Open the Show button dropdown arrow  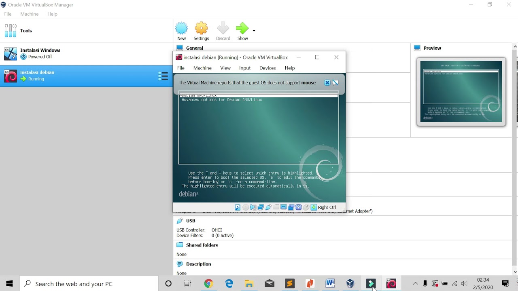click(254, 31)
